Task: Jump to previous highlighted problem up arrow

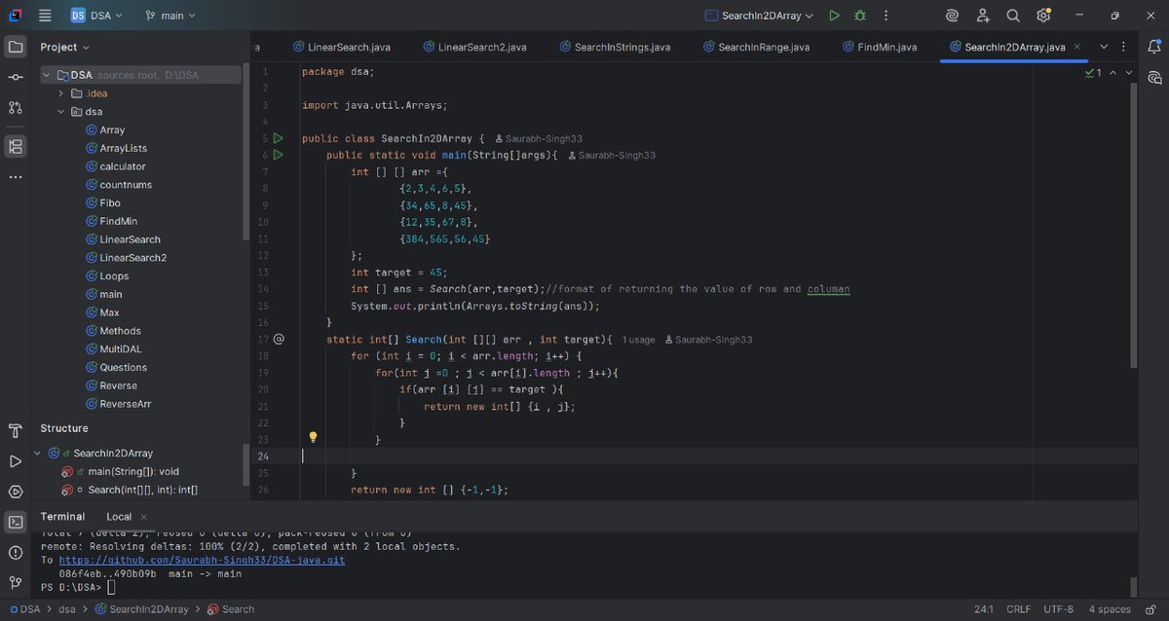Action: coord(1112,72)
